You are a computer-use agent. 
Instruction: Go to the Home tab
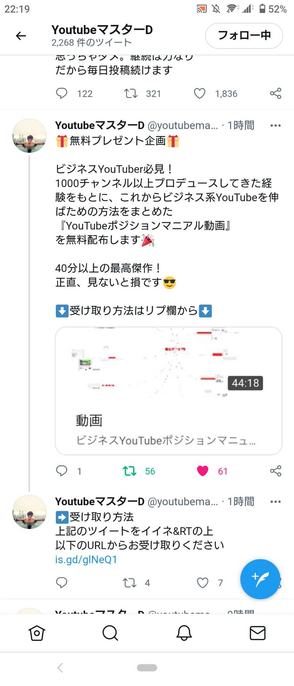tap(37, 633)
